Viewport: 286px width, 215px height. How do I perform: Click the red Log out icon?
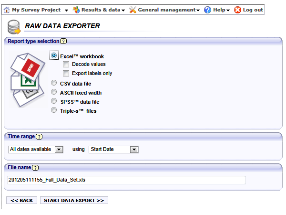click(x=237, y=10)
